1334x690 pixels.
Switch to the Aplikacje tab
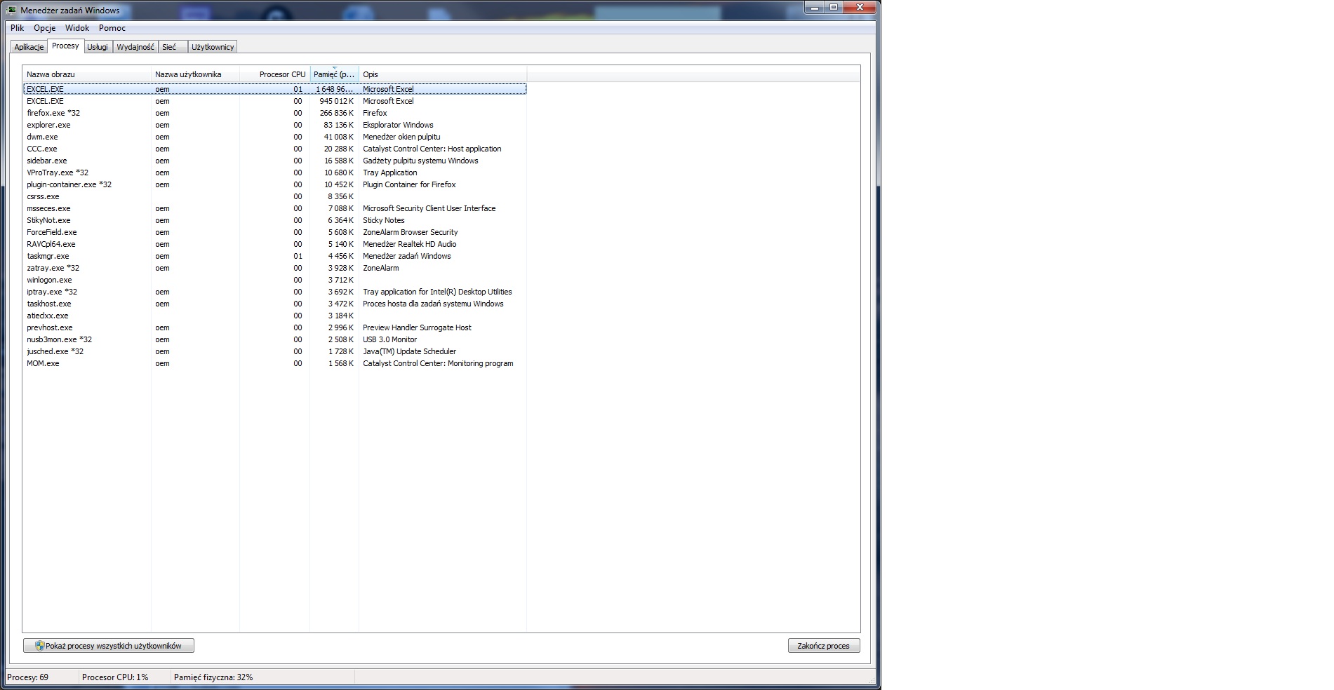coord(27,46)
